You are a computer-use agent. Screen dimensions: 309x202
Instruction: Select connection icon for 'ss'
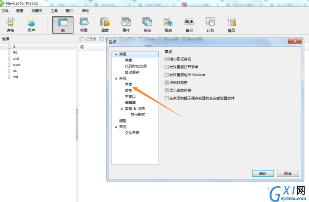(9, 70)
